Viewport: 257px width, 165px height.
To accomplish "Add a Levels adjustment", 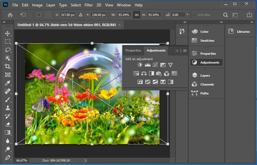I will click(x=147, y=65).
